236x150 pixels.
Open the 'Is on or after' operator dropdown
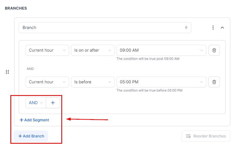[x=93, y=50]
